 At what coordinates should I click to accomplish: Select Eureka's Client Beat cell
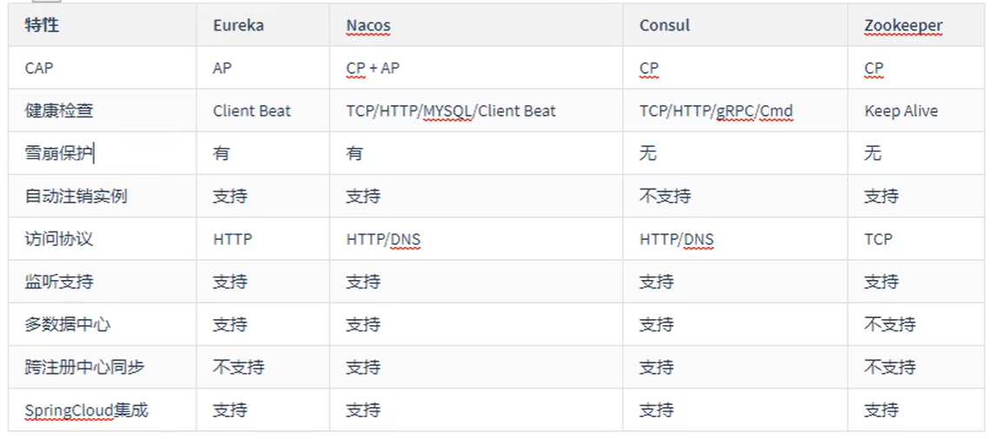(x=252, y=110)
